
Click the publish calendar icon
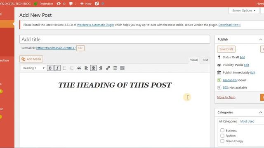(x=219, y=72)
